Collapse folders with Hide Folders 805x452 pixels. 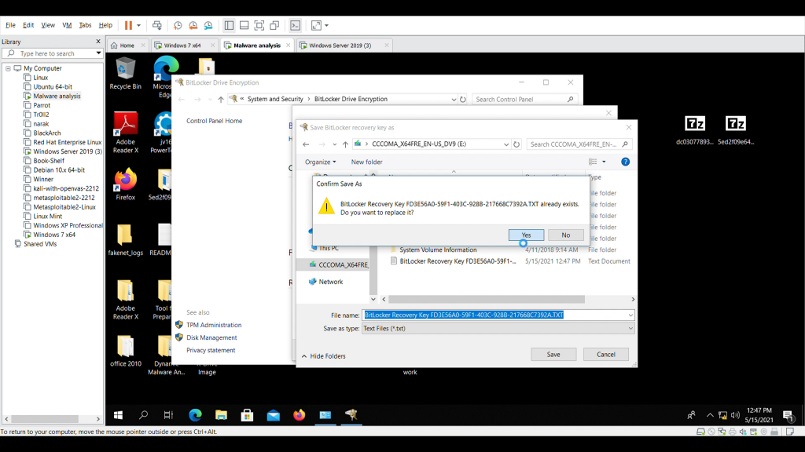point(323,356)
